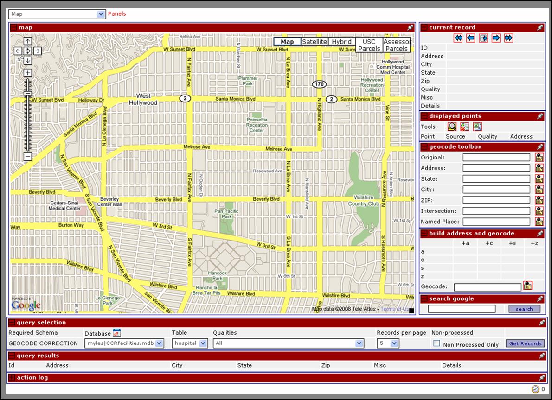Pin the geocode toolbox panel
The height and width of the screenshot is (400, 552).
[x=540, y=147]
